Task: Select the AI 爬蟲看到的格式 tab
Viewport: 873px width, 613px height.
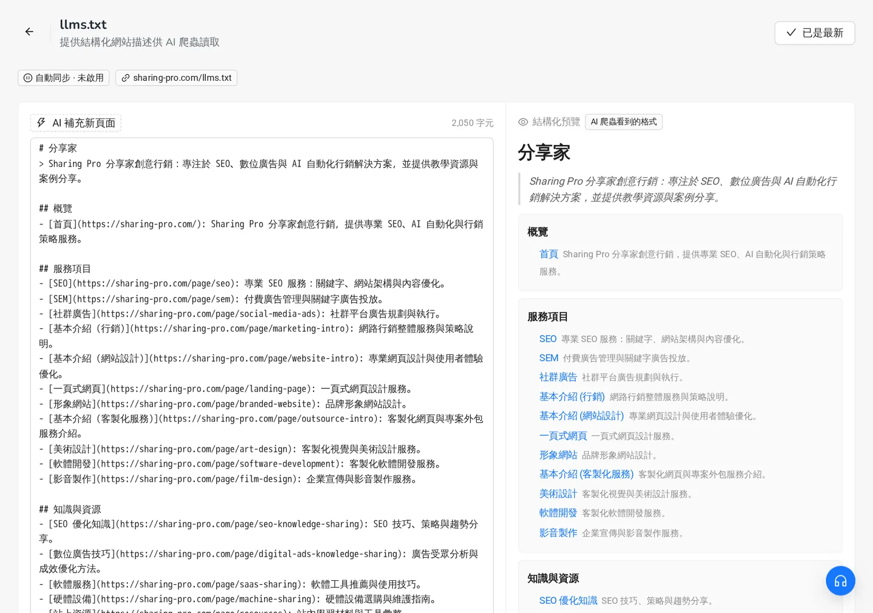Action: click(624, 122)
